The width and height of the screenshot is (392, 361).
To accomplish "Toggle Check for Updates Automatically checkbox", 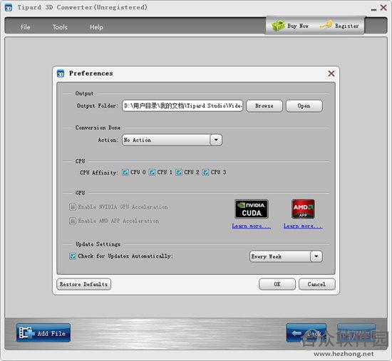I will pyautogui.click(x=73, y=256).
